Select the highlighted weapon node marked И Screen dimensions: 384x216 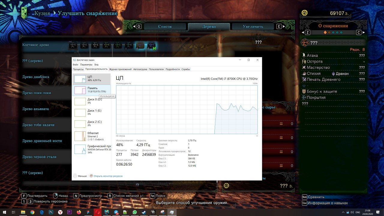tap(151, 45)
